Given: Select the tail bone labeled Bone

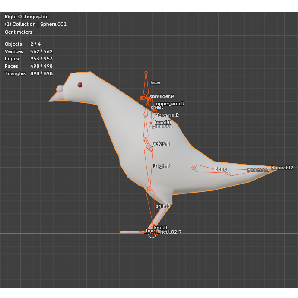Looking at the screenshot, I should 210,169.
